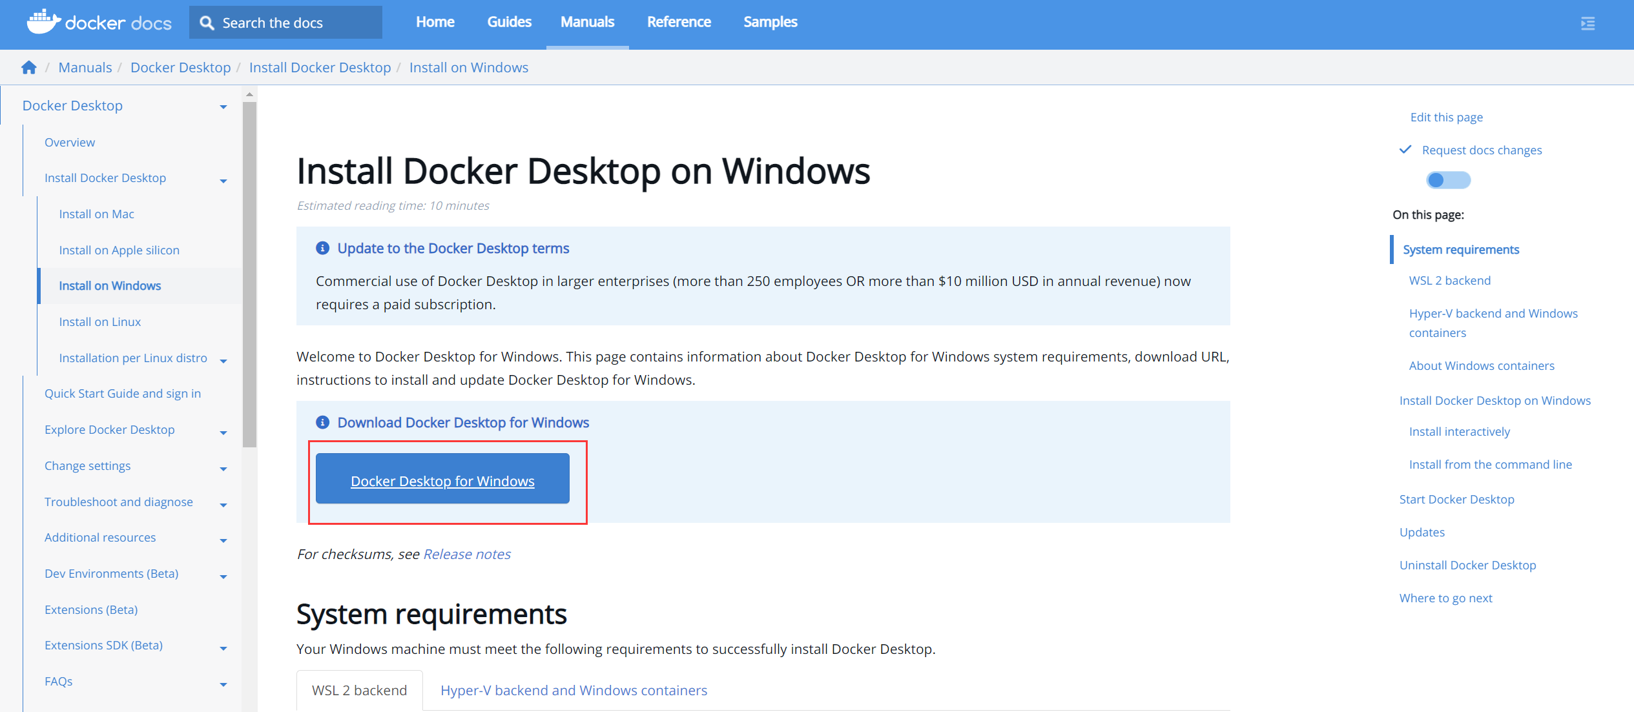The width and height of the screenshot is (1634, 712).
Task: Expand Change settings arrow
Action: pos(223,469)
